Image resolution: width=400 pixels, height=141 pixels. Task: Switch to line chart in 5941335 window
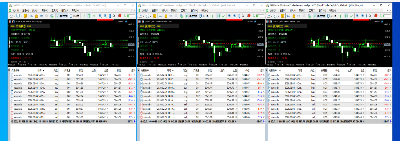point(224,16)
